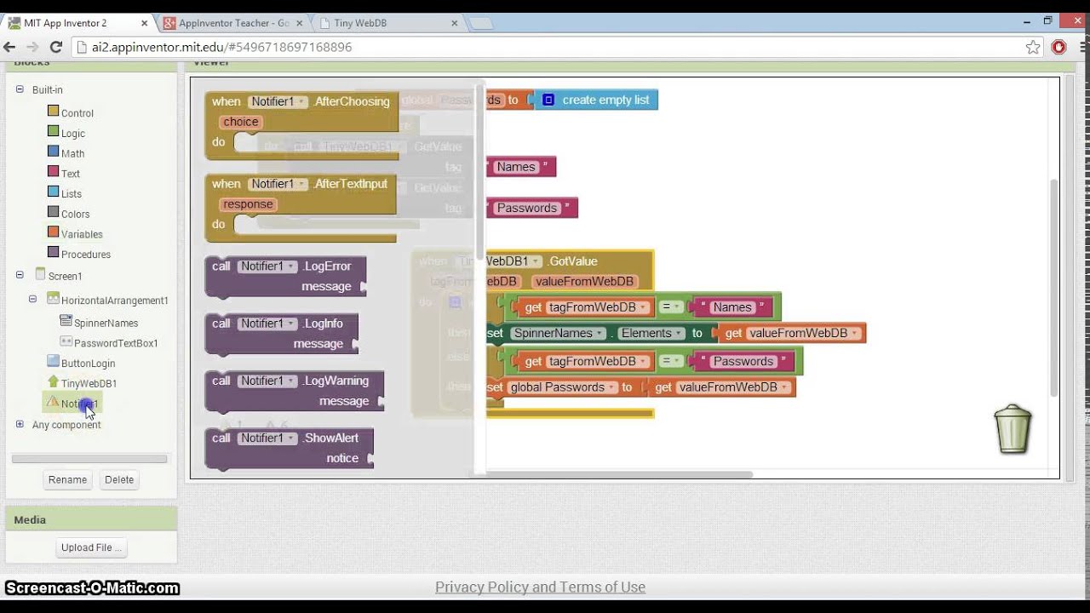This screenshot has height=613, width=1090.
Task: Select the Math blocks color icon
Action: point(53,152)
